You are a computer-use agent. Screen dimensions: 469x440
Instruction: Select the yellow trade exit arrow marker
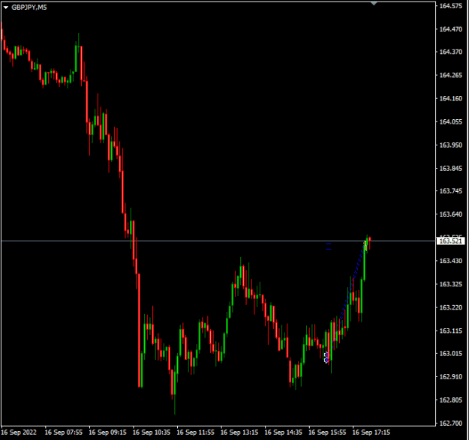click(365, 246)
